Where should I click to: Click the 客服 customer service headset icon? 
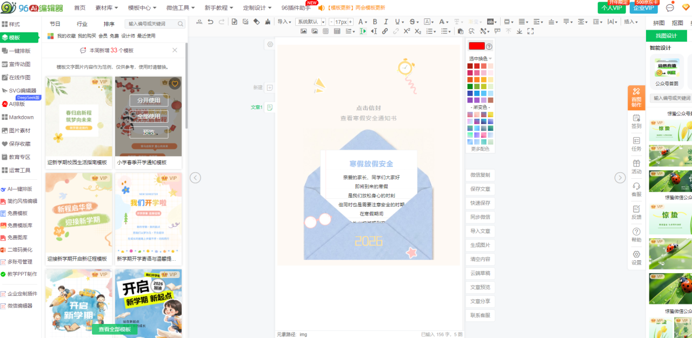(636, 189)
